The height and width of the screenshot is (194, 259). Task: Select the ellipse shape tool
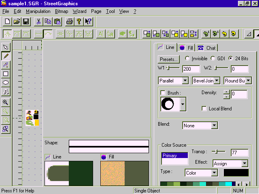tap(6, 83)
